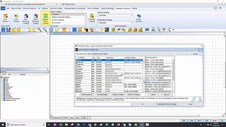Screen dimensions: 226x127
Task: Open the Draw & Place tab
Action: [x=16, y=8]
